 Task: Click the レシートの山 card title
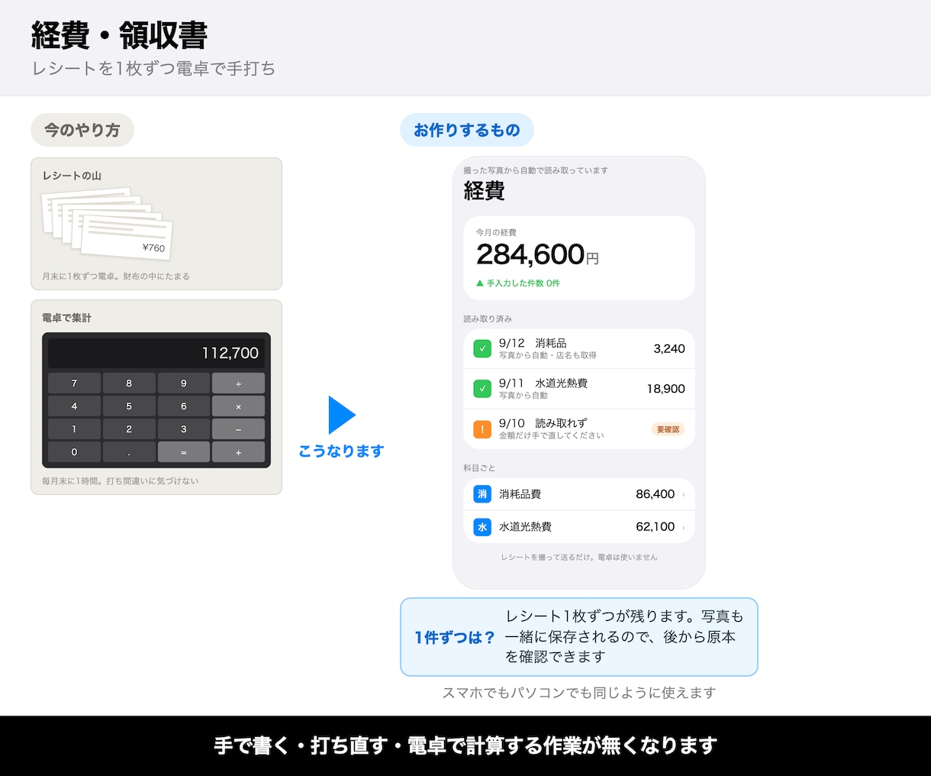(x=72, y=176)
